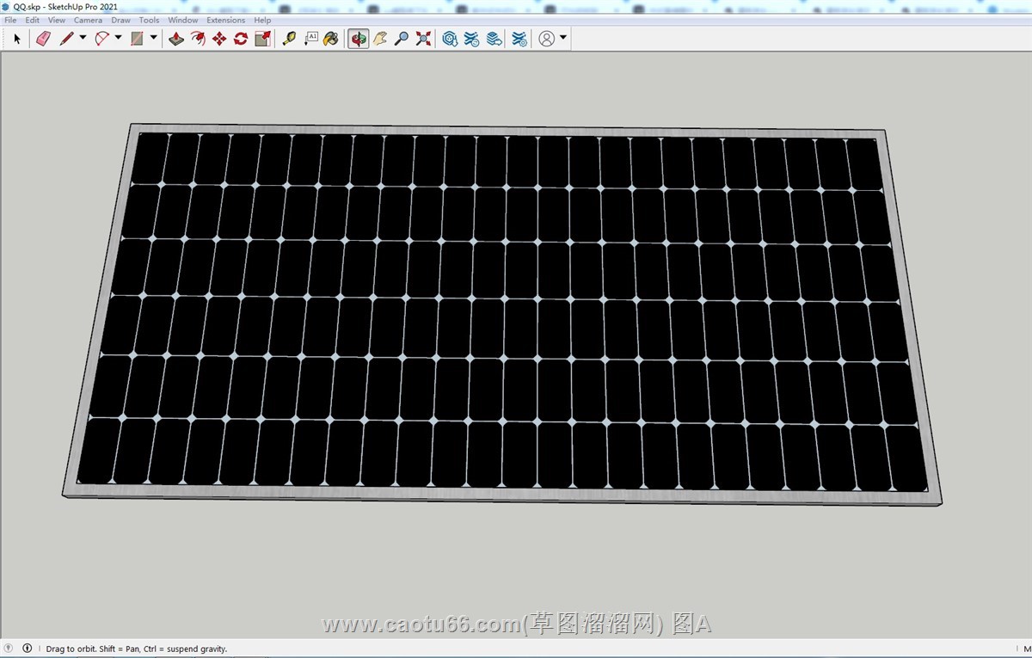Click the active Orbit tool
Image resolution: width=1032 pixels, height=658 pixels.
point(359,39)
